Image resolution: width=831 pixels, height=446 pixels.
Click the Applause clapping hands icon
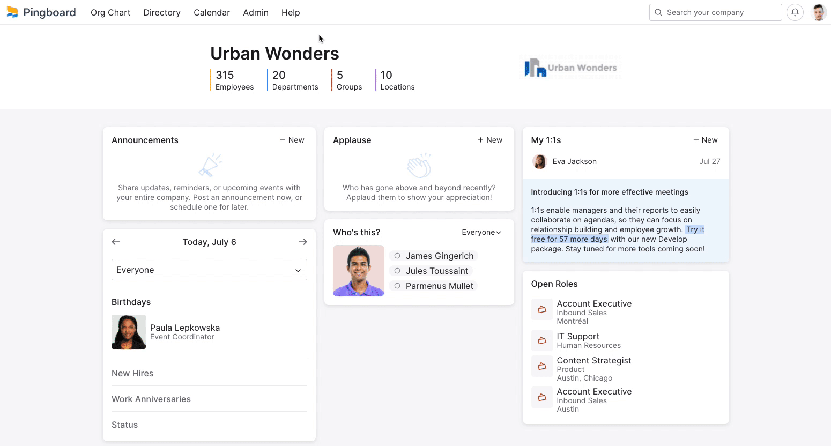tap(419, 166)
